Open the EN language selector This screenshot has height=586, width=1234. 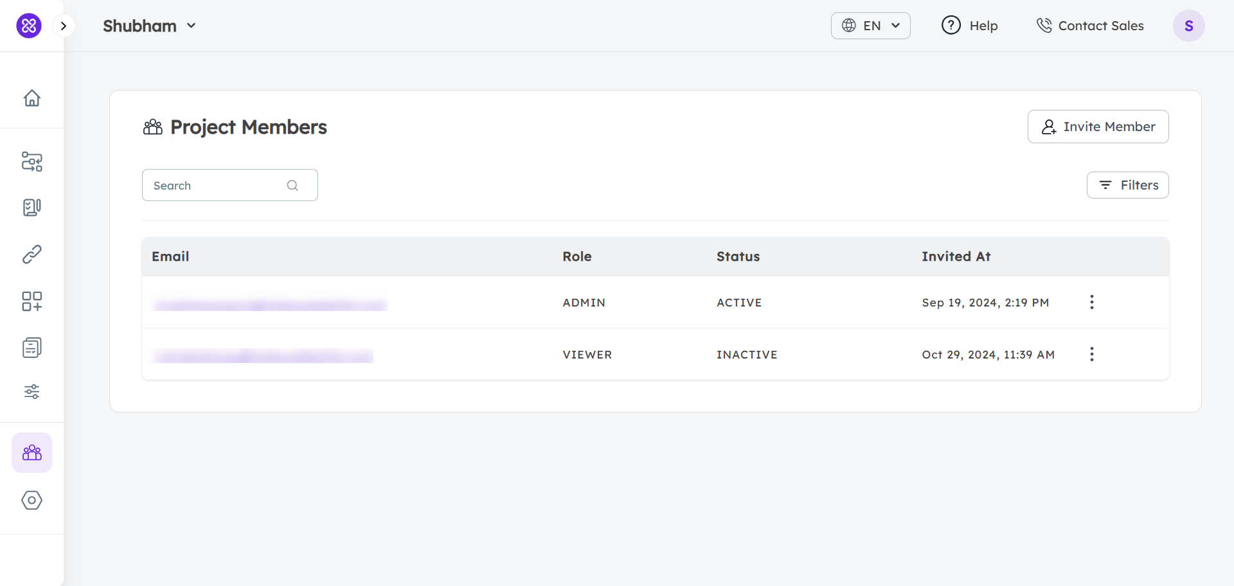(870, 26)
